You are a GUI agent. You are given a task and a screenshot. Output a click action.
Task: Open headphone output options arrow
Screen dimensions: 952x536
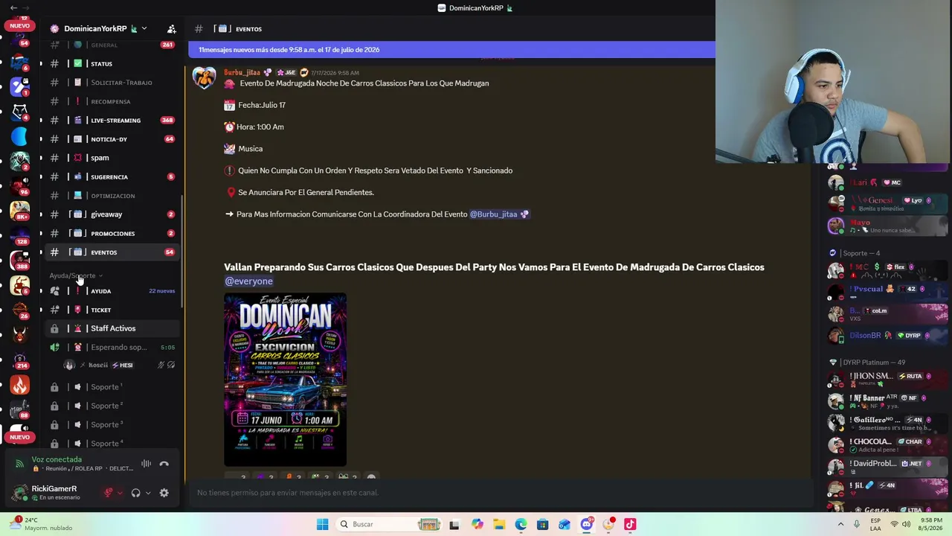148,493
